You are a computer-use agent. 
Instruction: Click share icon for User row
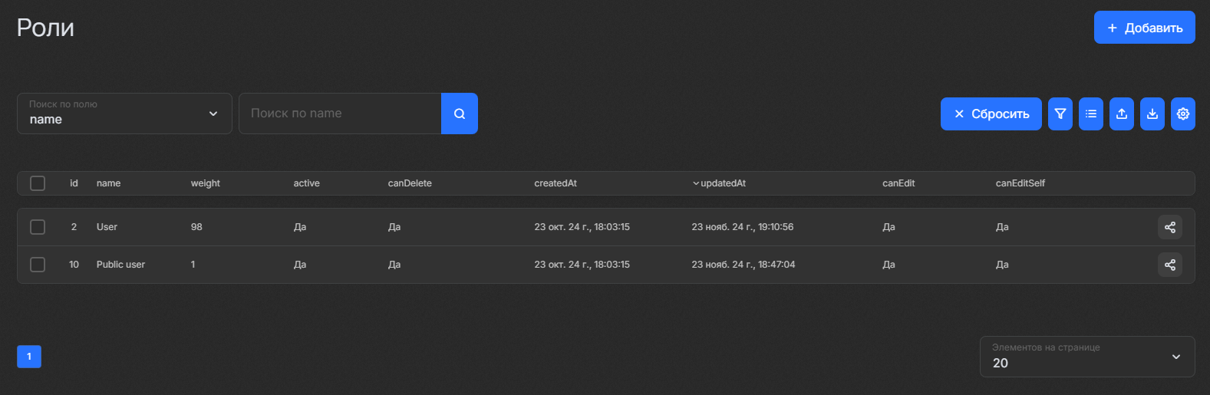(x=1169, y=227)
